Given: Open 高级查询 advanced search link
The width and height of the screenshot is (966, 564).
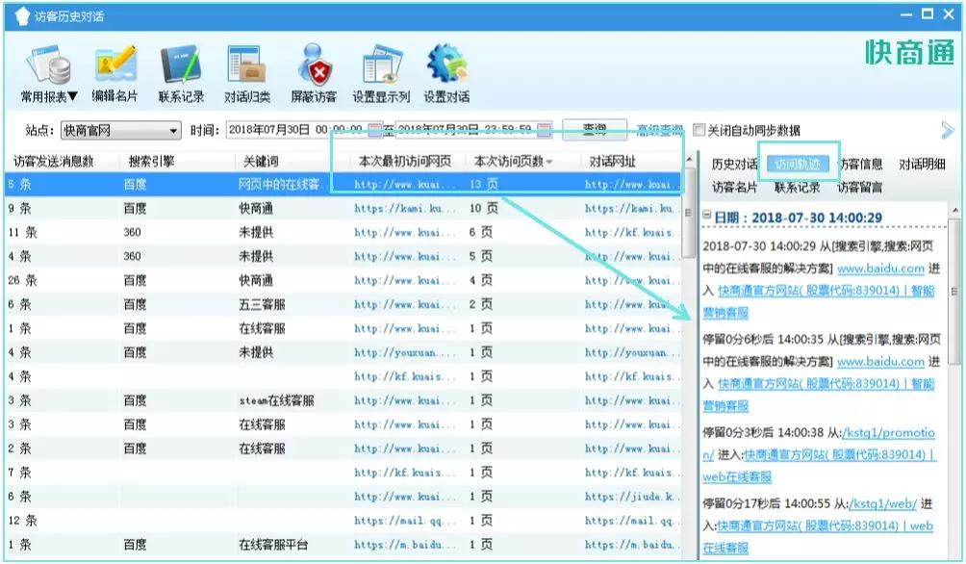Looking at the screenshot, I should (659, 130).
